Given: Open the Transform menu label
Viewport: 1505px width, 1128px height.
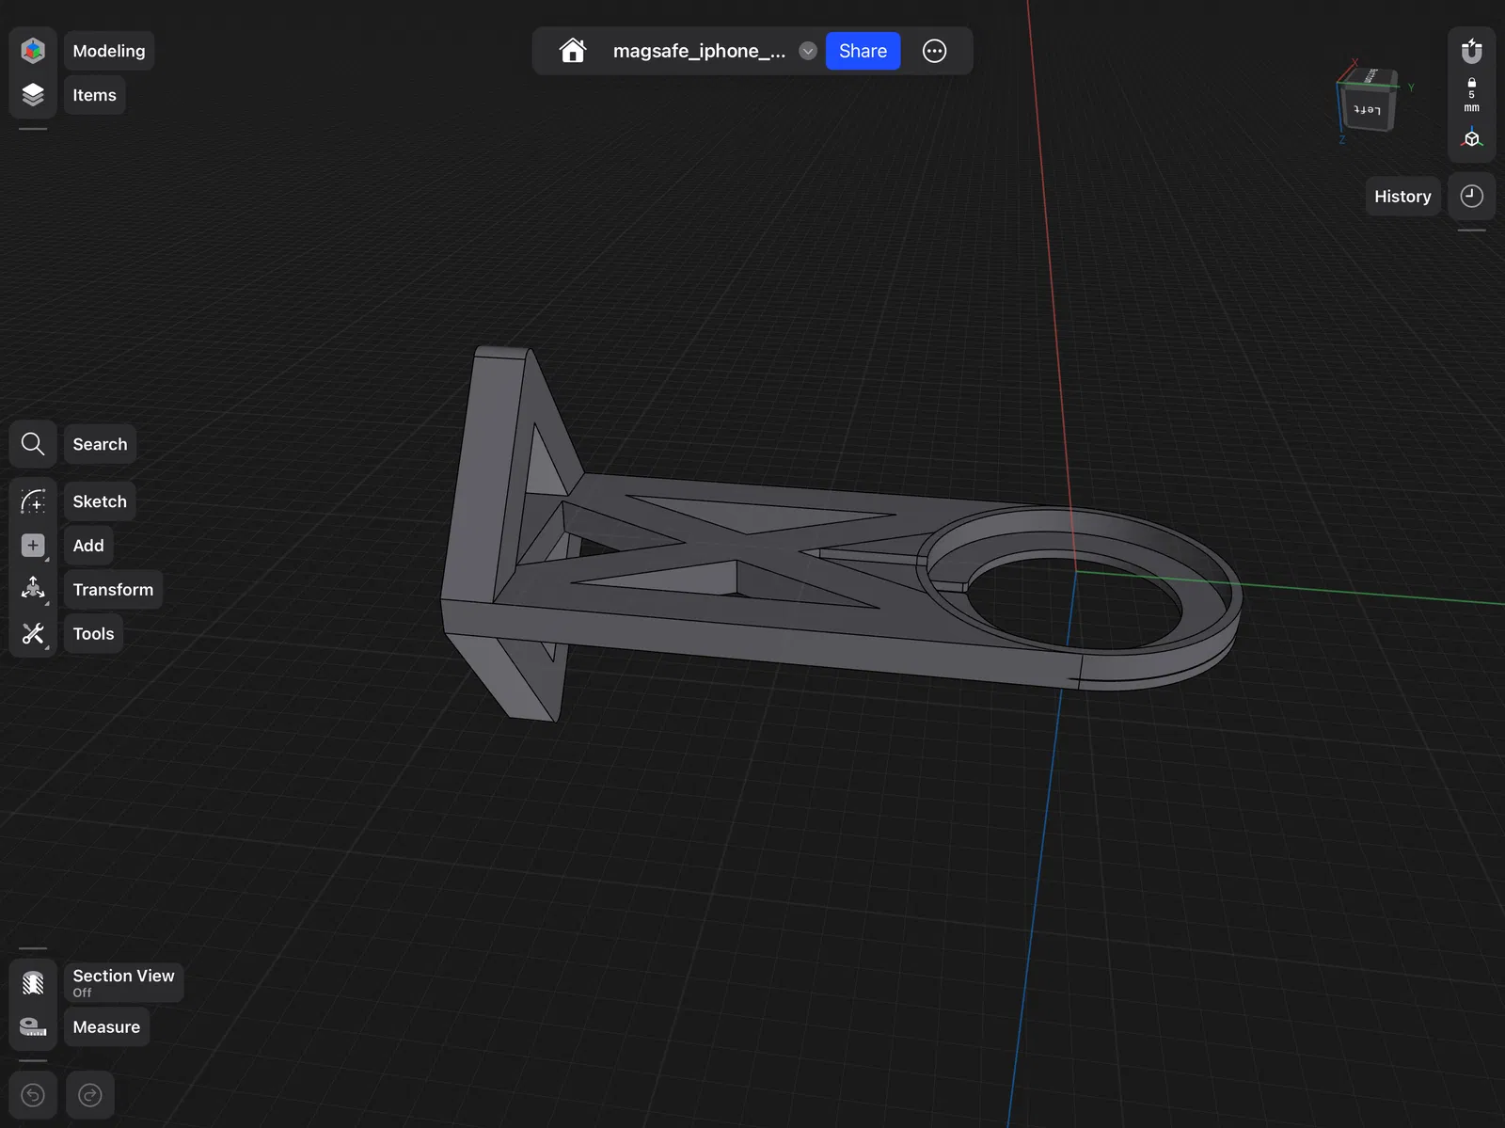Looking at the screenshot, I should (113, 590).
